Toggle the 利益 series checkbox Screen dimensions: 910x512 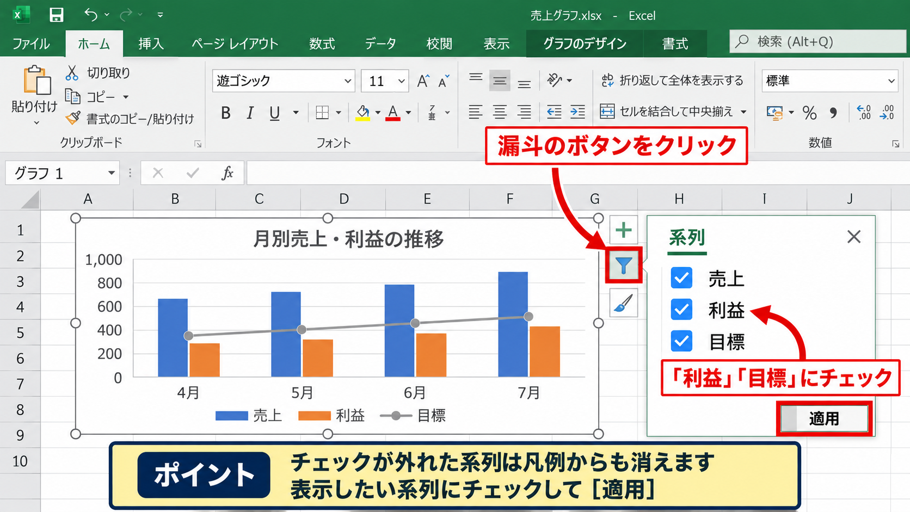coord(681,310)
